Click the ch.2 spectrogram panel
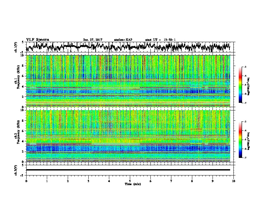 (128, 136)
